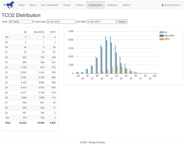Open Test Card Search
This screenshot has width=185, height=147.
click(50, 5)
